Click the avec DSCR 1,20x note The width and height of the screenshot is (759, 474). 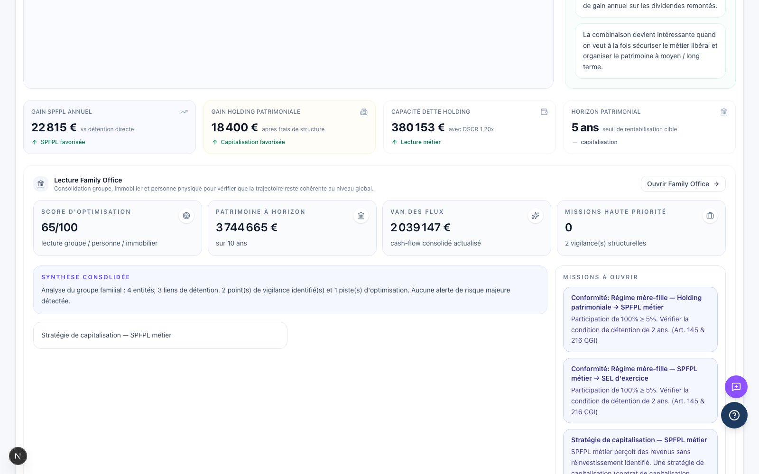coord(472,129)
